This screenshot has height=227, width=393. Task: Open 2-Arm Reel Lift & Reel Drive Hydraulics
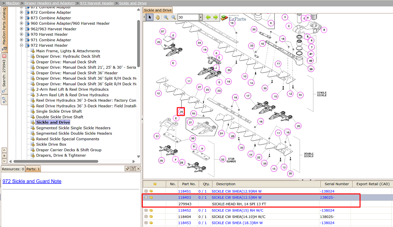(x=72, y=89)
